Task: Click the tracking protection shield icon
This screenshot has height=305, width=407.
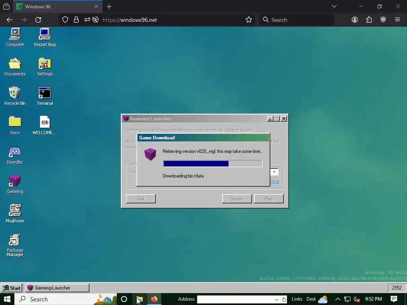Action: (x=65, y=20)
